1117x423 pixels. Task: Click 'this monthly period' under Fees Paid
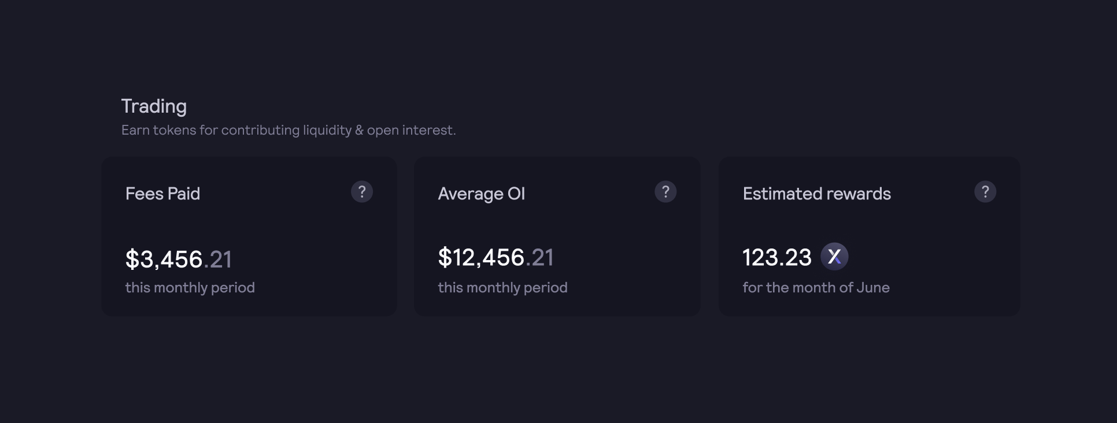click(x=190, y=287)
